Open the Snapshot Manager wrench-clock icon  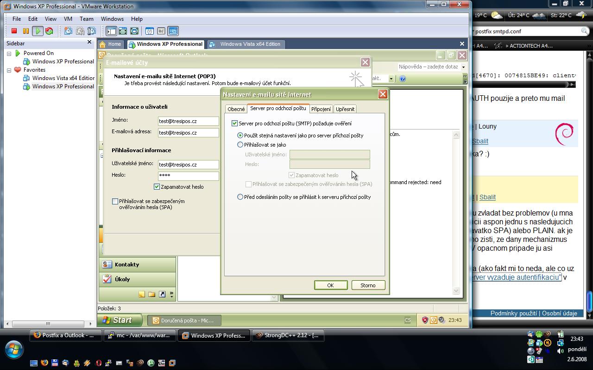click(x=91, y=31)
